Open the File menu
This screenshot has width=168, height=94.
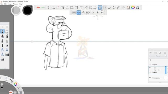point(2,4)
